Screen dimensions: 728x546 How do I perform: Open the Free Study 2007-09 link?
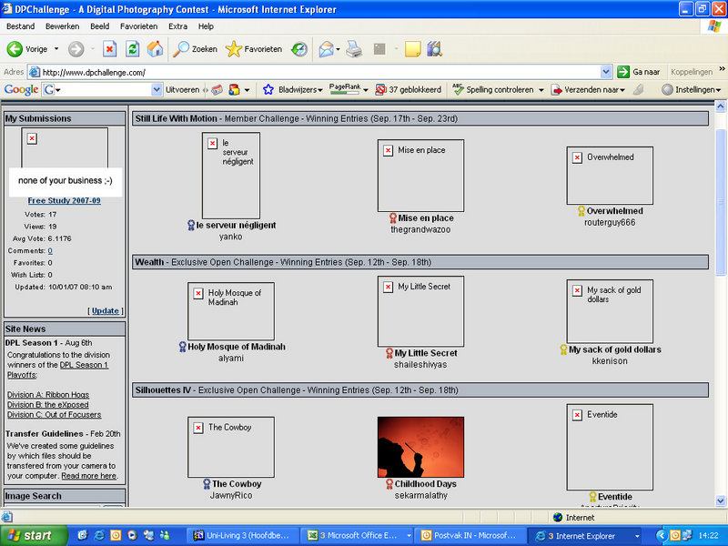click(x=64, y=200)
